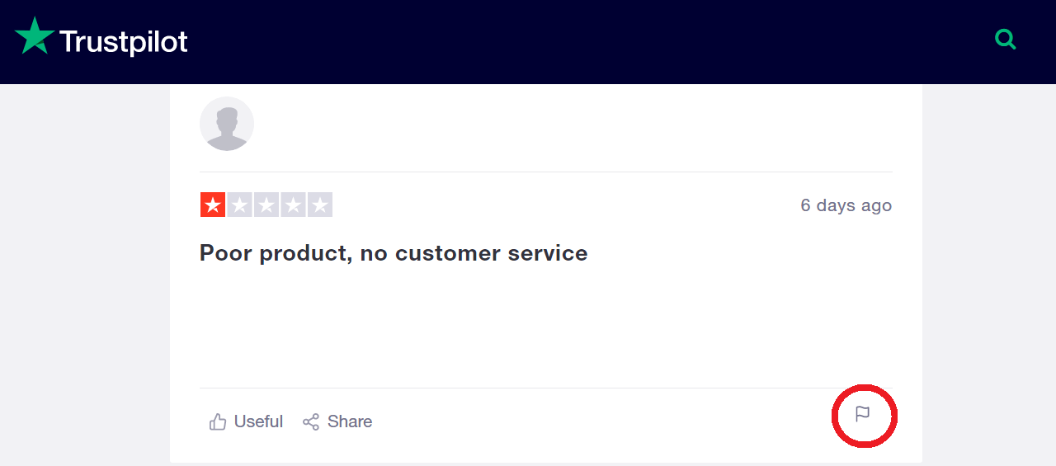Click the fourth gray rating star

tap(293, 205)
